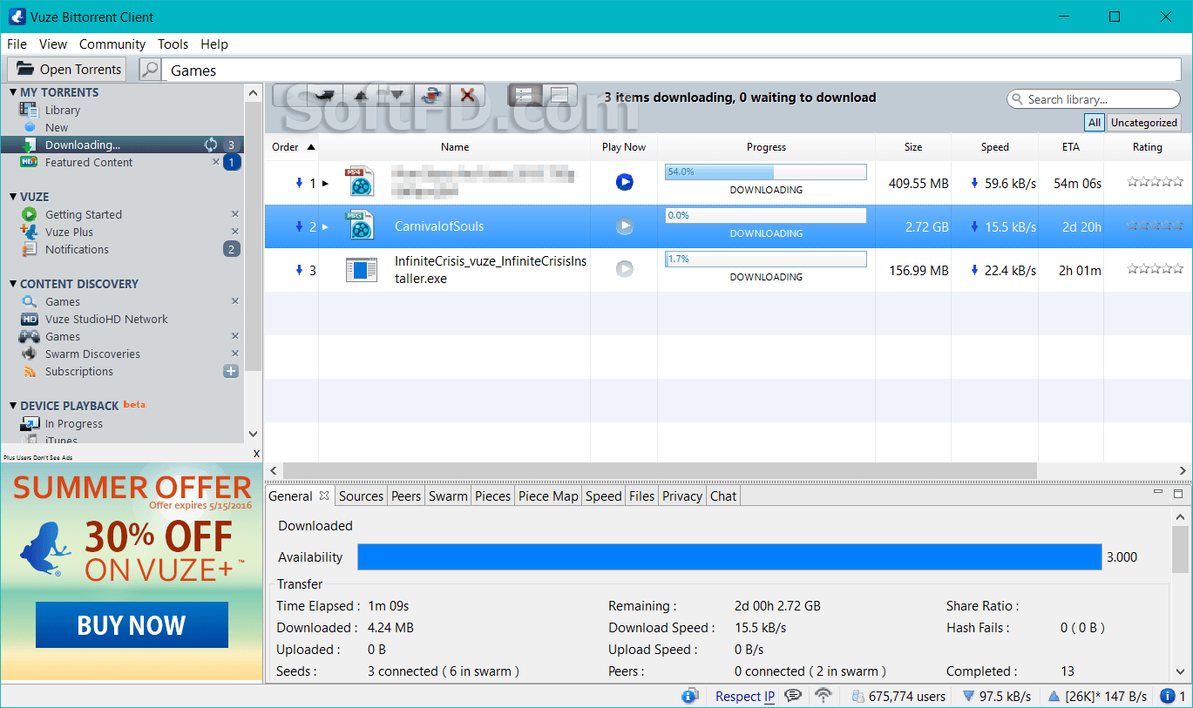The width and height of the screenshot is (1193, 708).
Task: Open the Help menu
Action: point(214,44)
